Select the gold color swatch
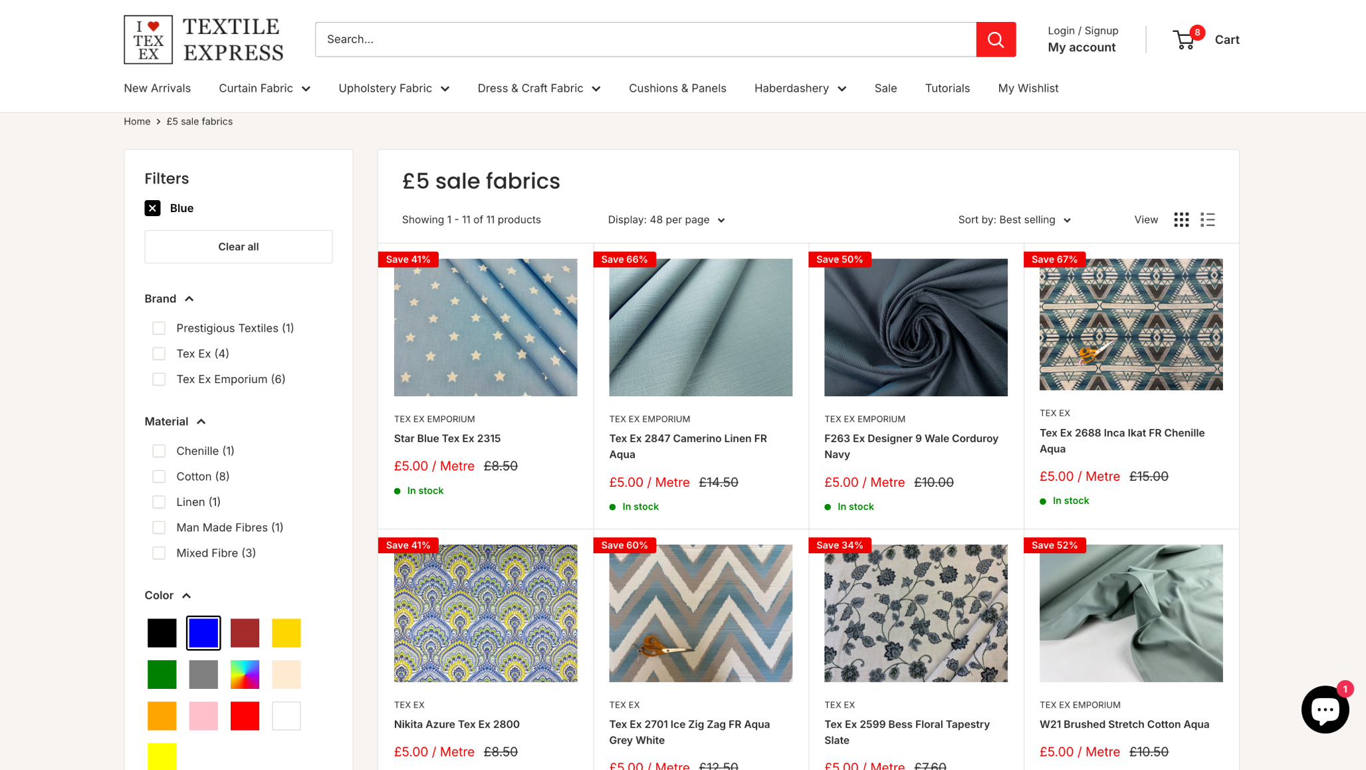Image resolution: width=1366 pixels, height=770 pixels. 286,633
